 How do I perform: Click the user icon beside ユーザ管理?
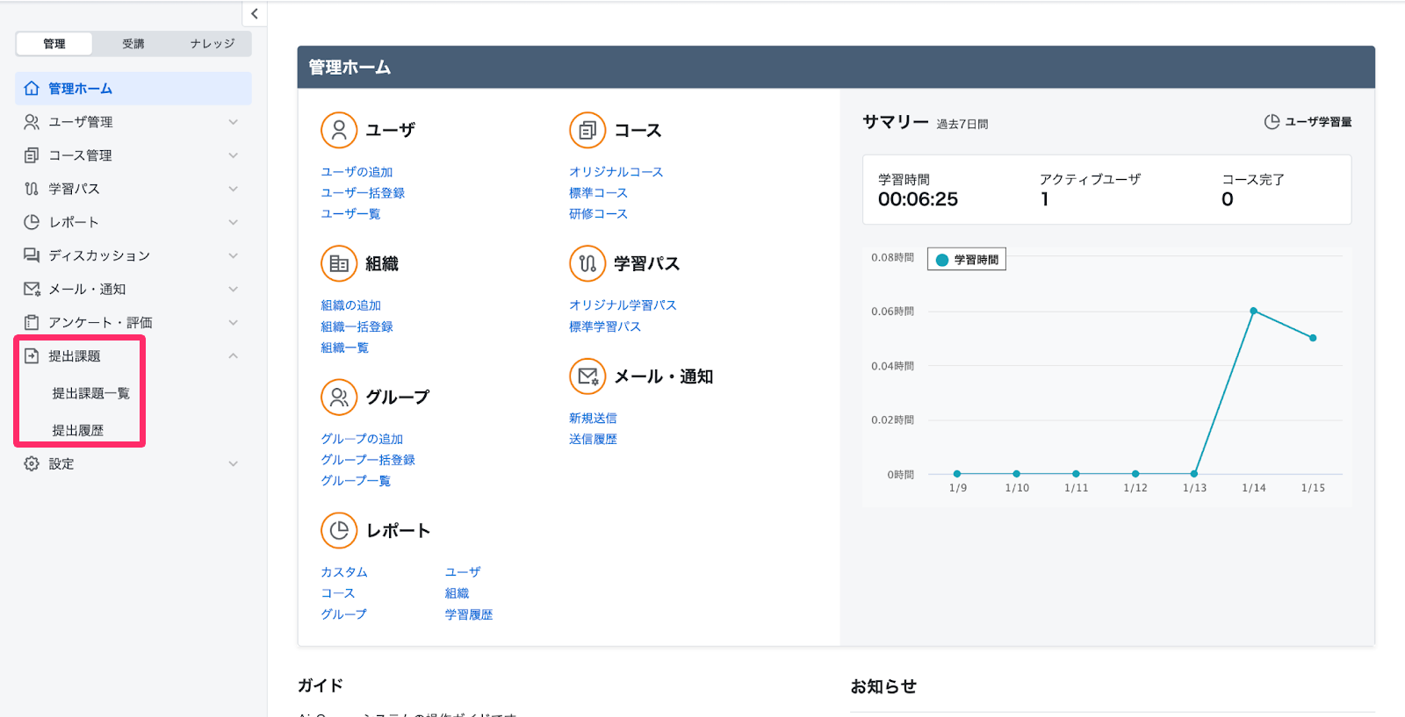(32, 122)
